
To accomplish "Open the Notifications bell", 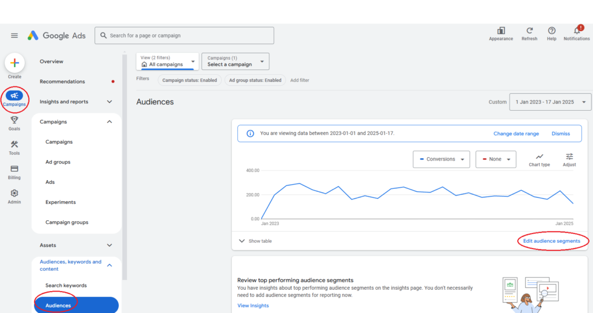I will [576, 31].
